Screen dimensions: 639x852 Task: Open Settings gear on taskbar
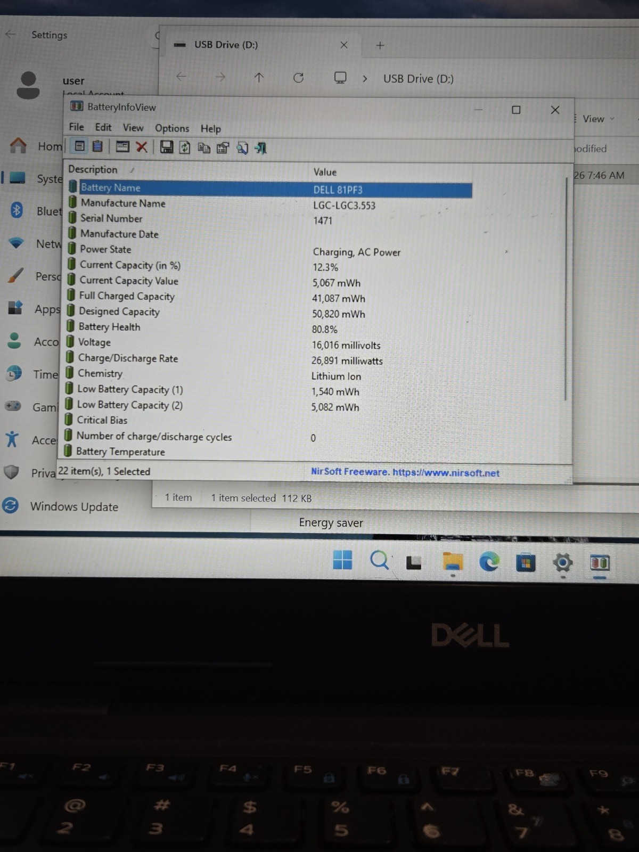pyautogui.click(x=563, y=562)
